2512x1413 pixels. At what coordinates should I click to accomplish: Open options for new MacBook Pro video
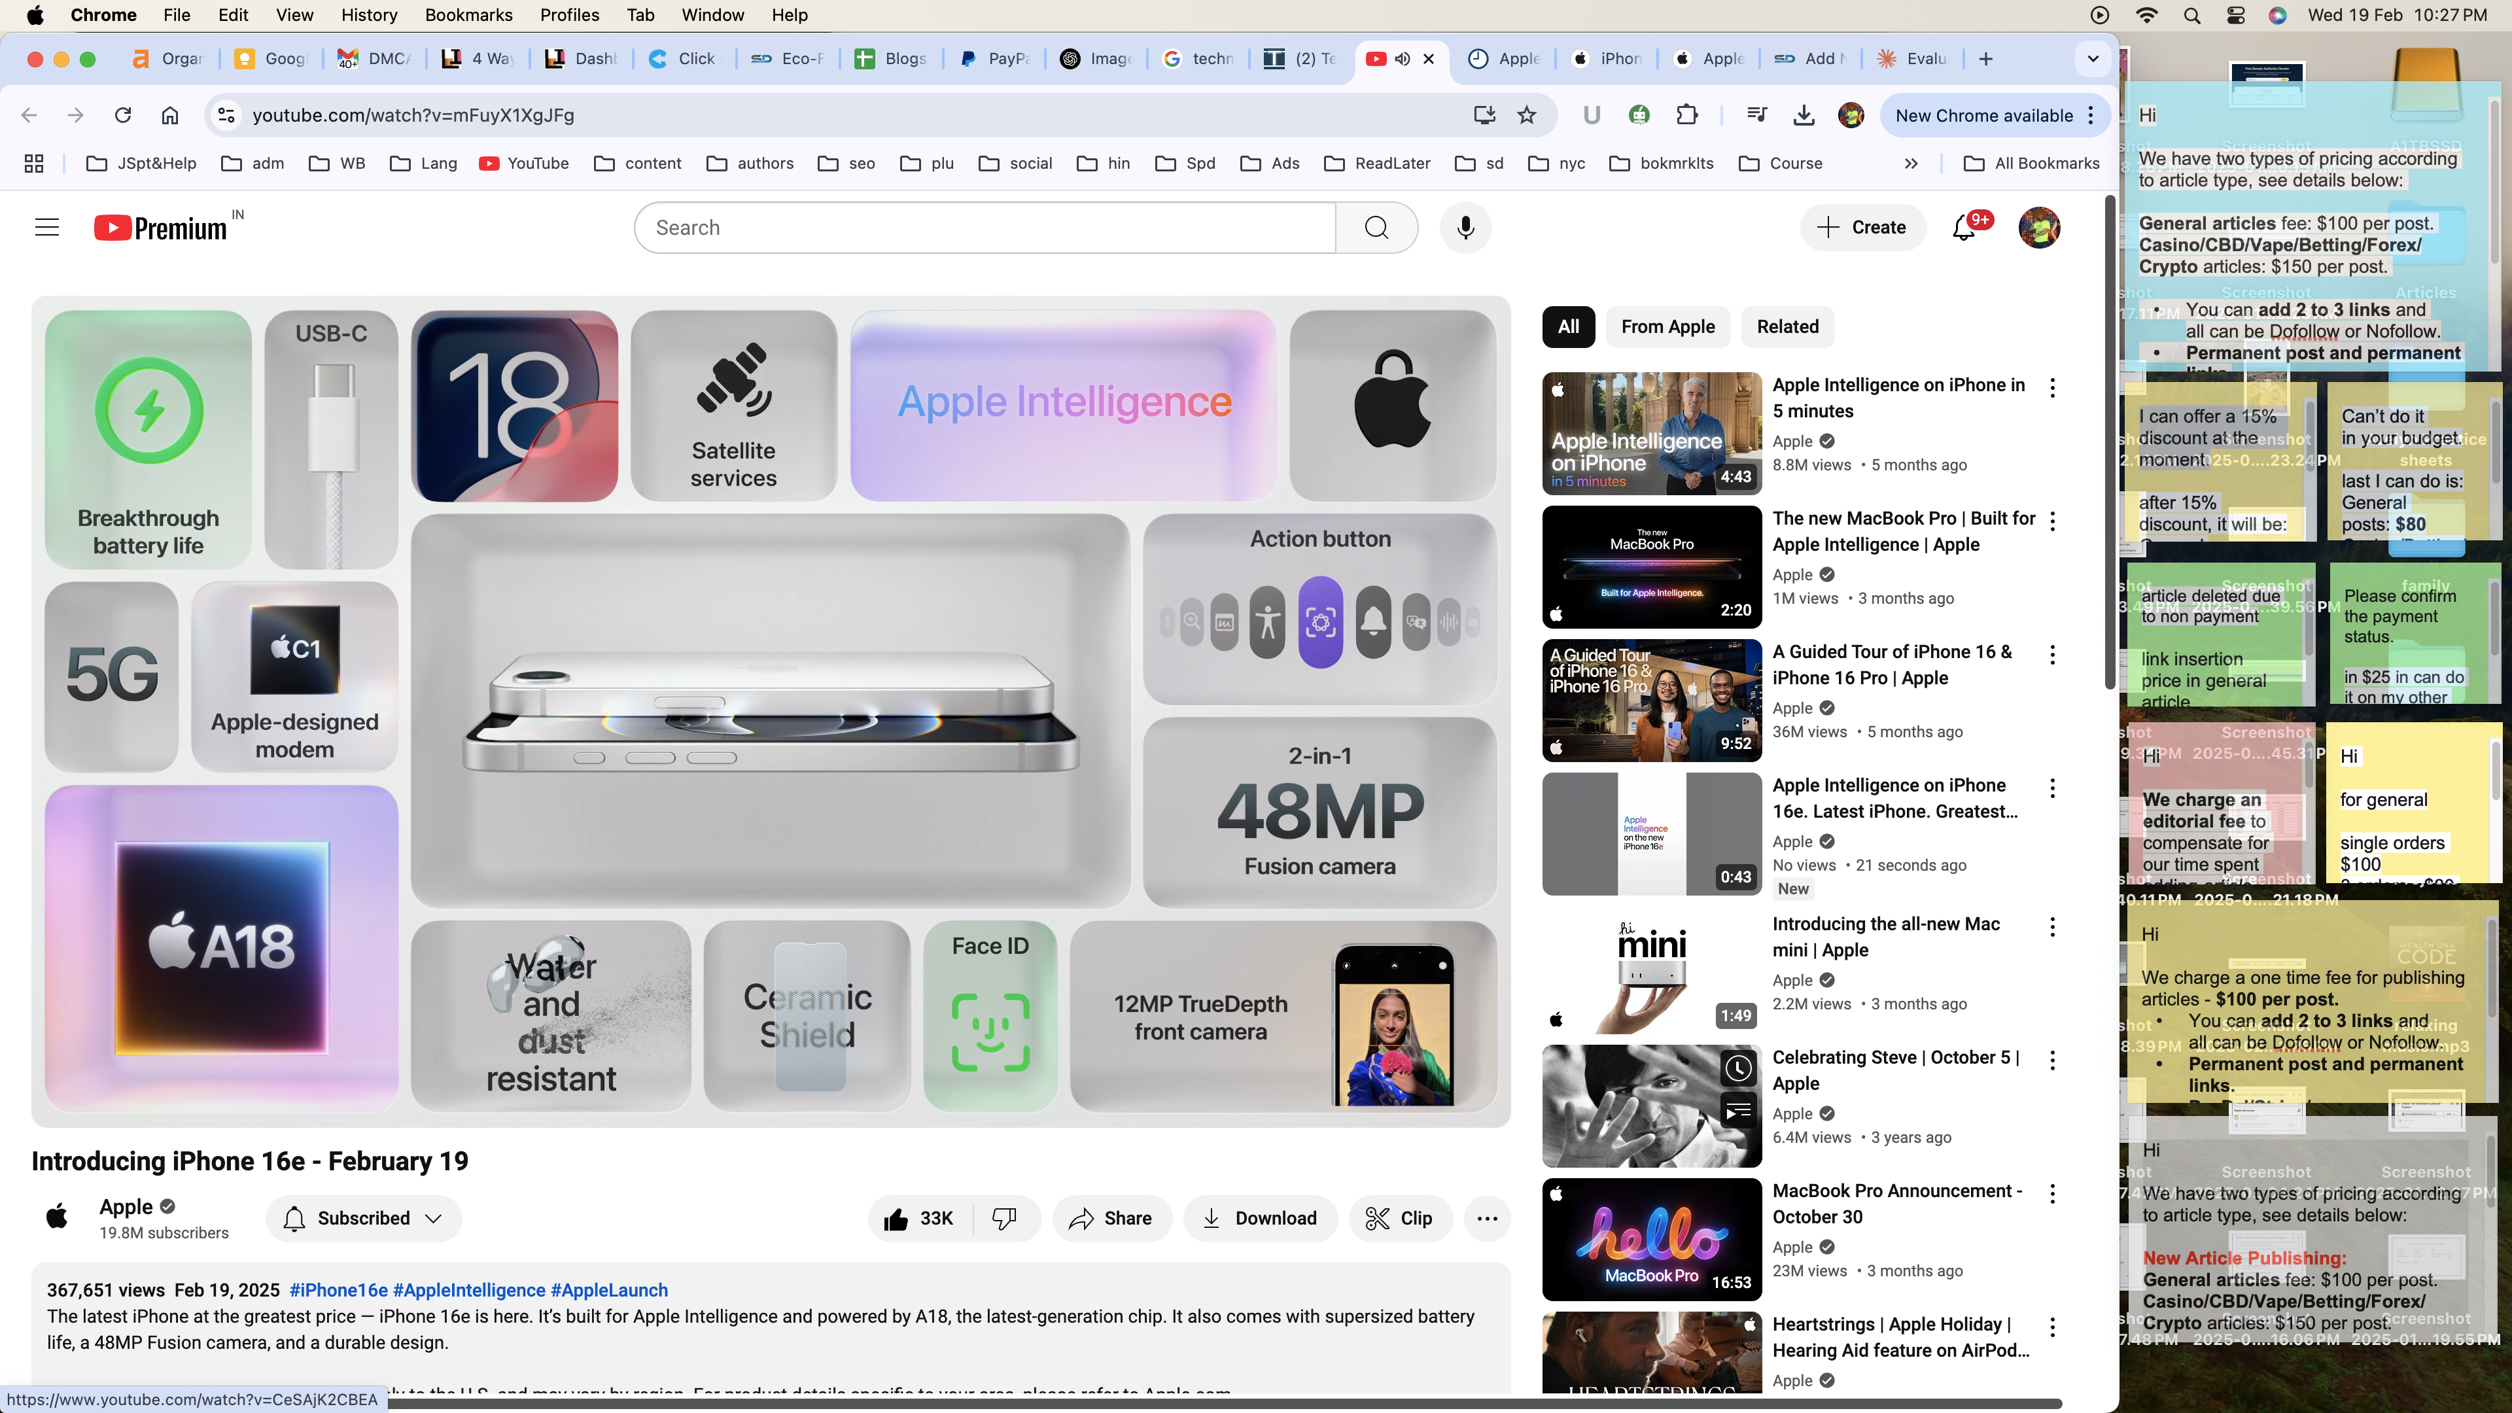[2051, 522]
